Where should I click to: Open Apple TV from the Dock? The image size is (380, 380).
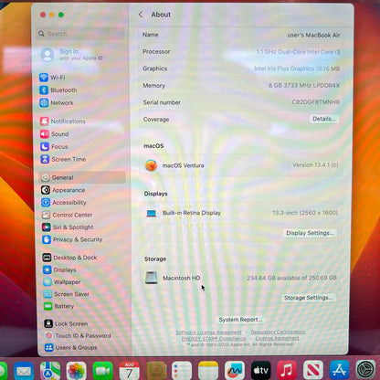(x=261, y=371)
